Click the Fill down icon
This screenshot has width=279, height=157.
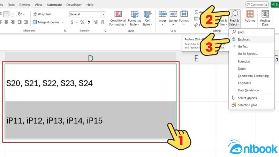196,18
